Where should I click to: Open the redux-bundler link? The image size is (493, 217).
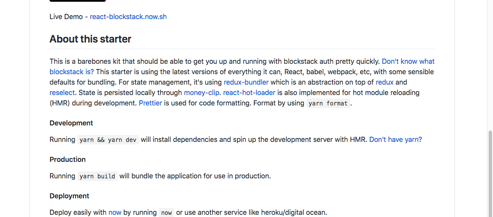246,82
